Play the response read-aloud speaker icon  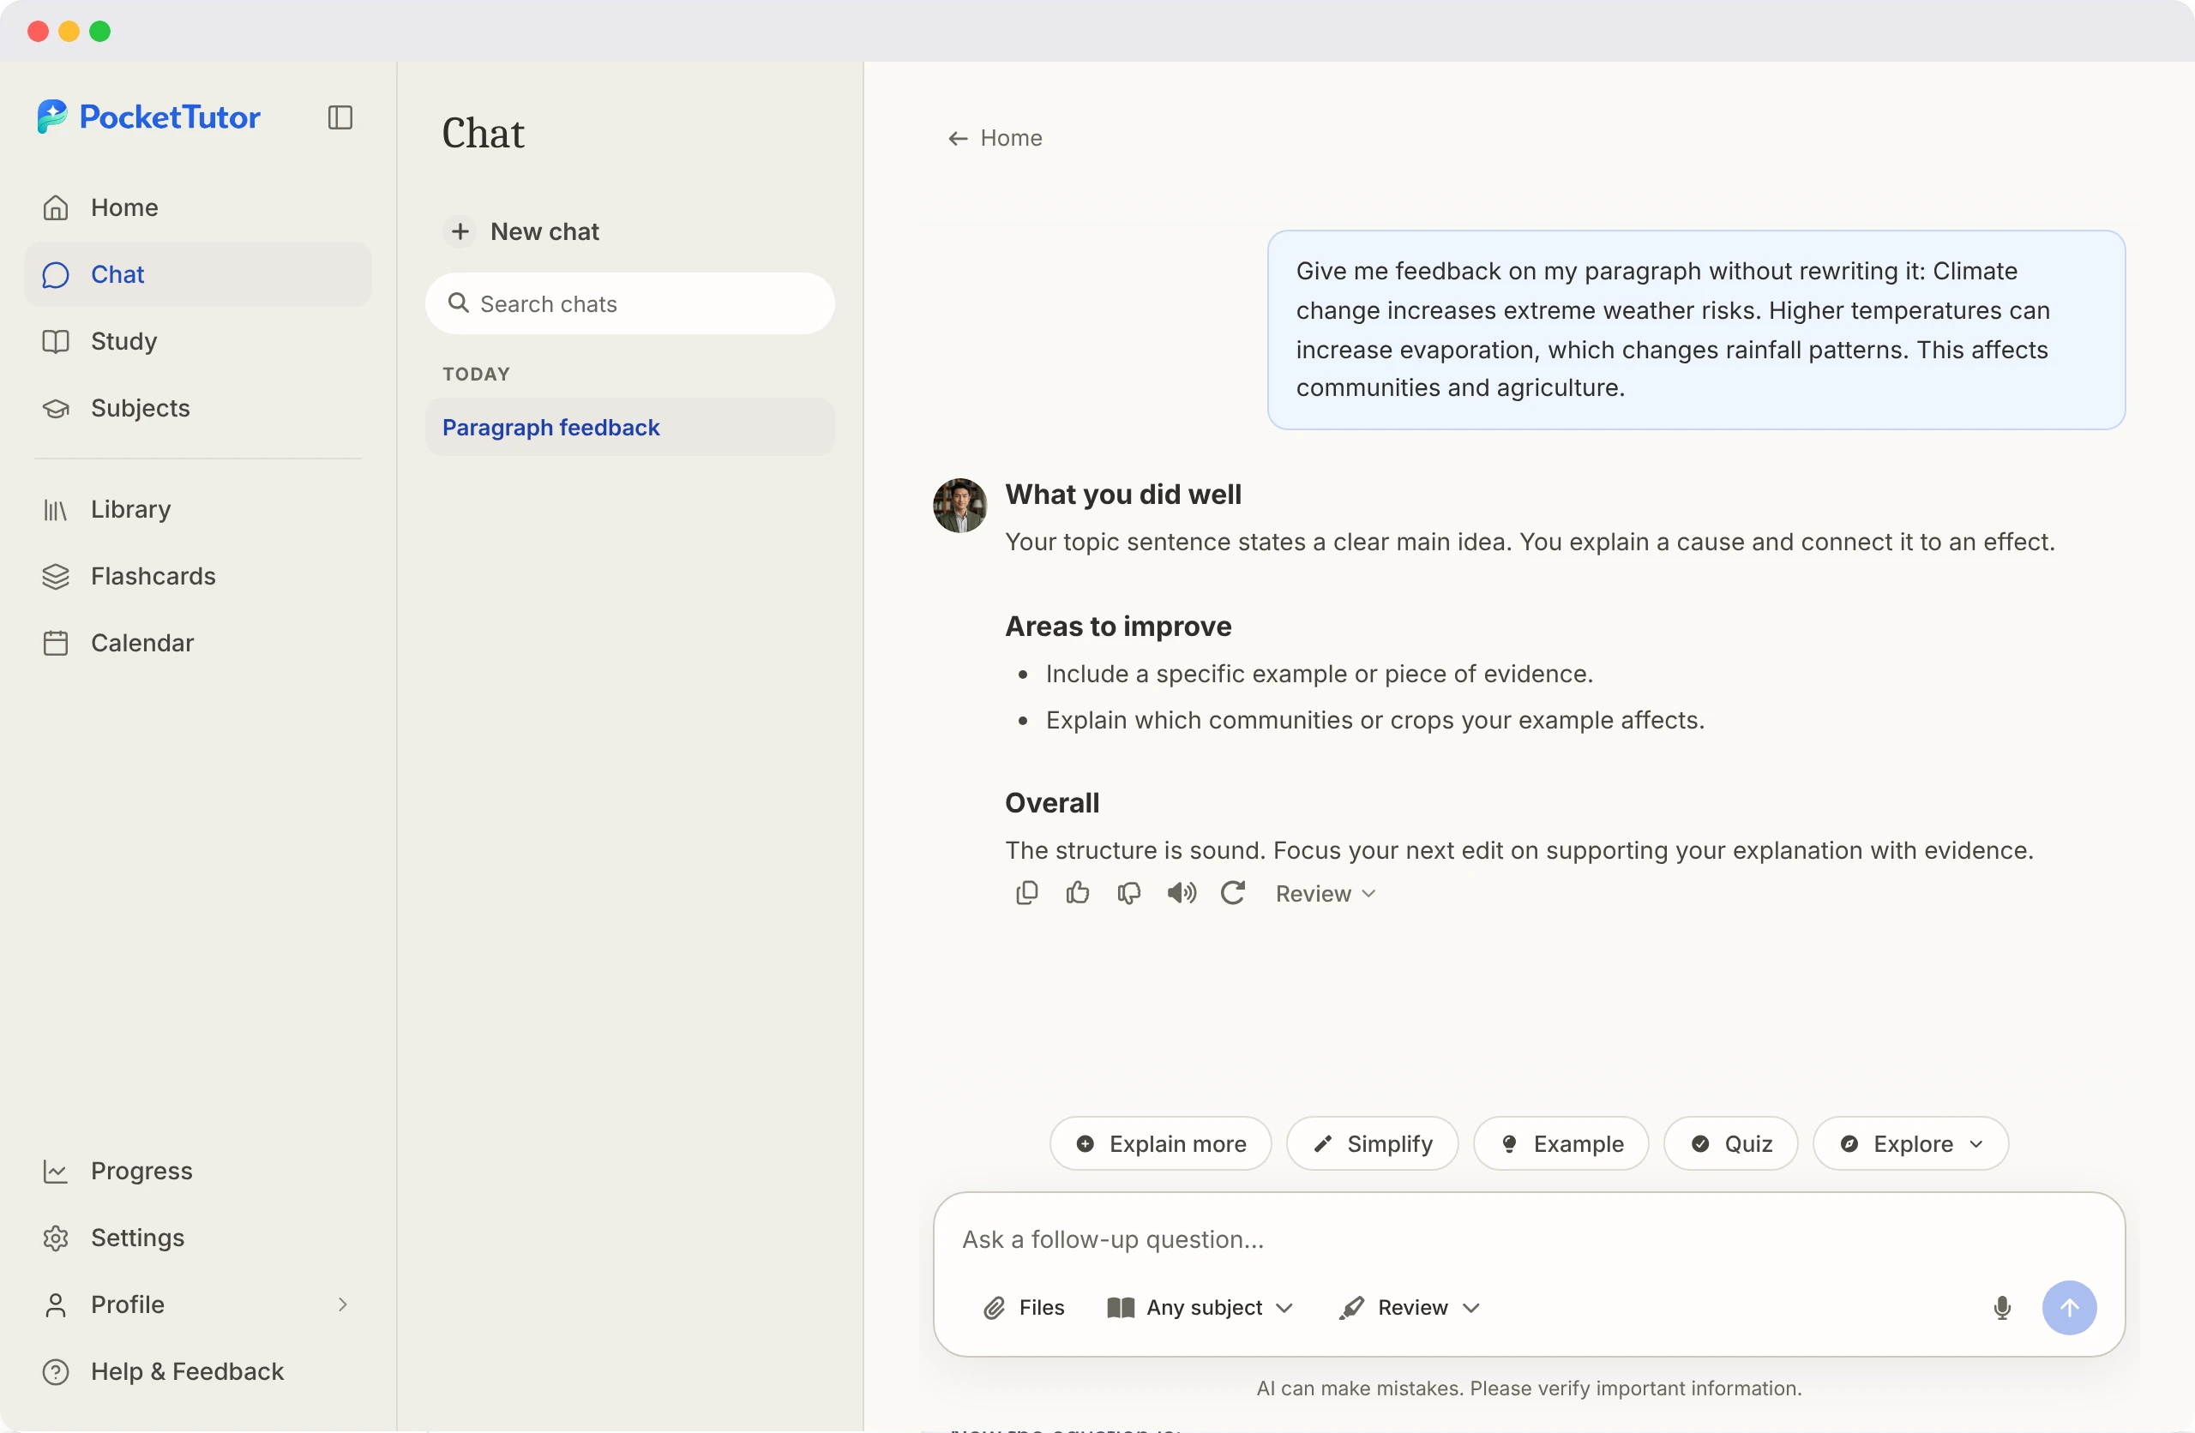pyautogui.click(x=1182, y=893)
